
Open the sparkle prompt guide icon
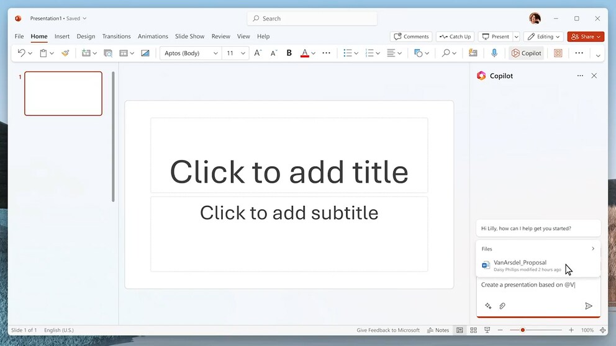[x=488, y=306]
